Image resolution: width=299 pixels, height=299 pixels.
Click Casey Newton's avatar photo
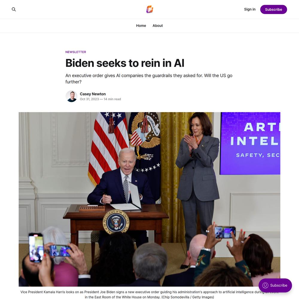point(71,96)
